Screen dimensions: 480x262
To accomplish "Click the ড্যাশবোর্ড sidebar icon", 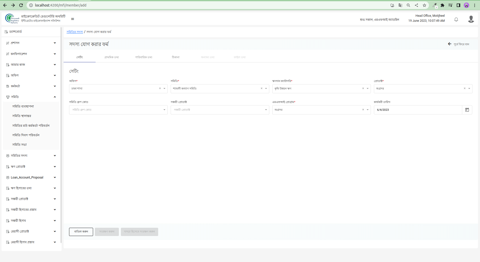I will click(x=6, y=32).
